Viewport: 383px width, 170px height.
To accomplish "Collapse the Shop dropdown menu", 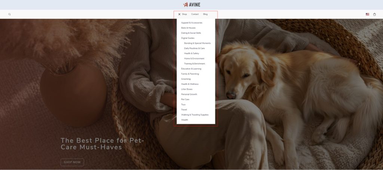I will coord(184,14).
